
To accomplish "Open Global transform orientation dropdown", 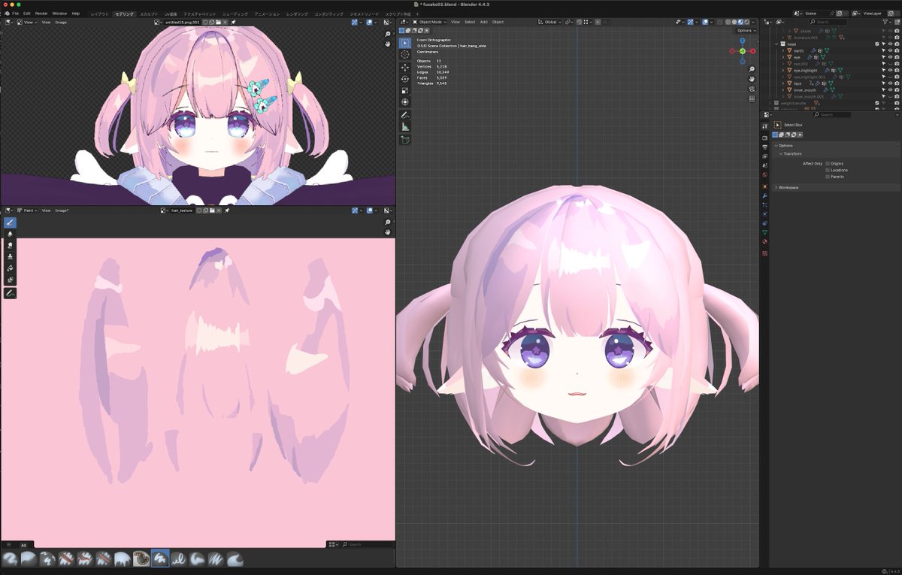I will point(550,22).
